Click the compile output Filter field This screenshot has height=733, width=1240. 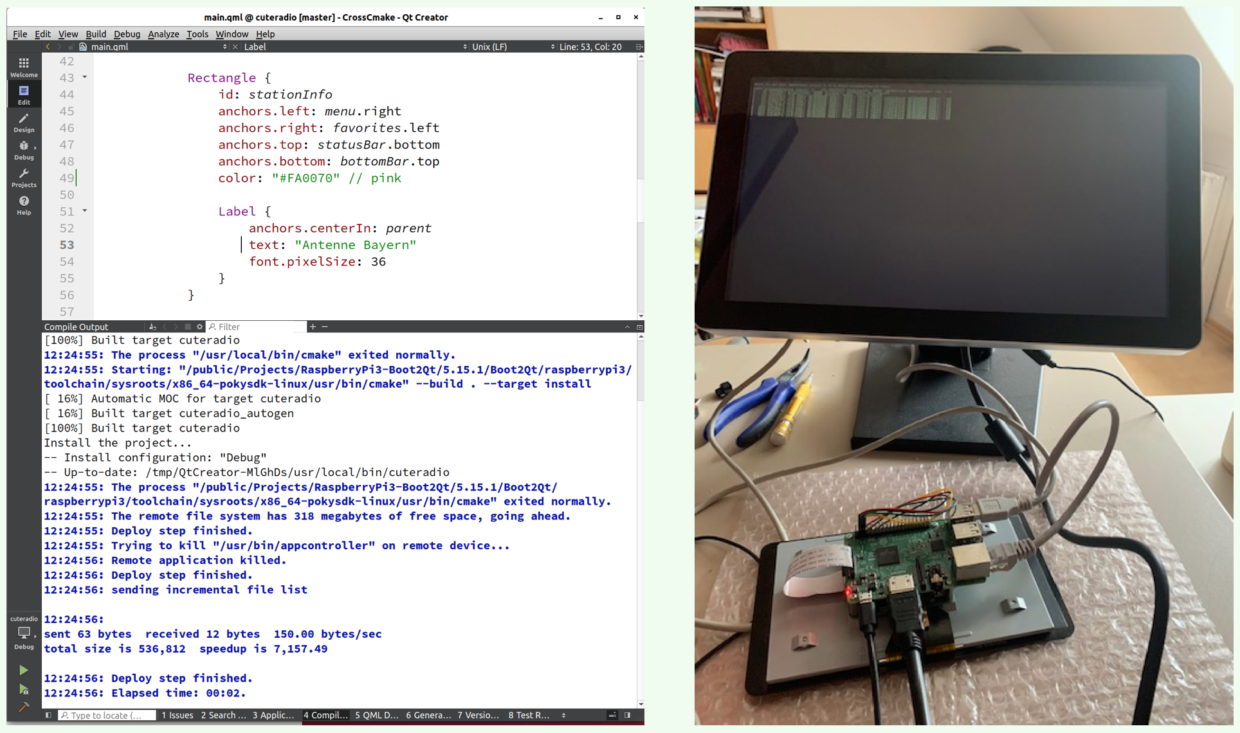tap(257, 327)
